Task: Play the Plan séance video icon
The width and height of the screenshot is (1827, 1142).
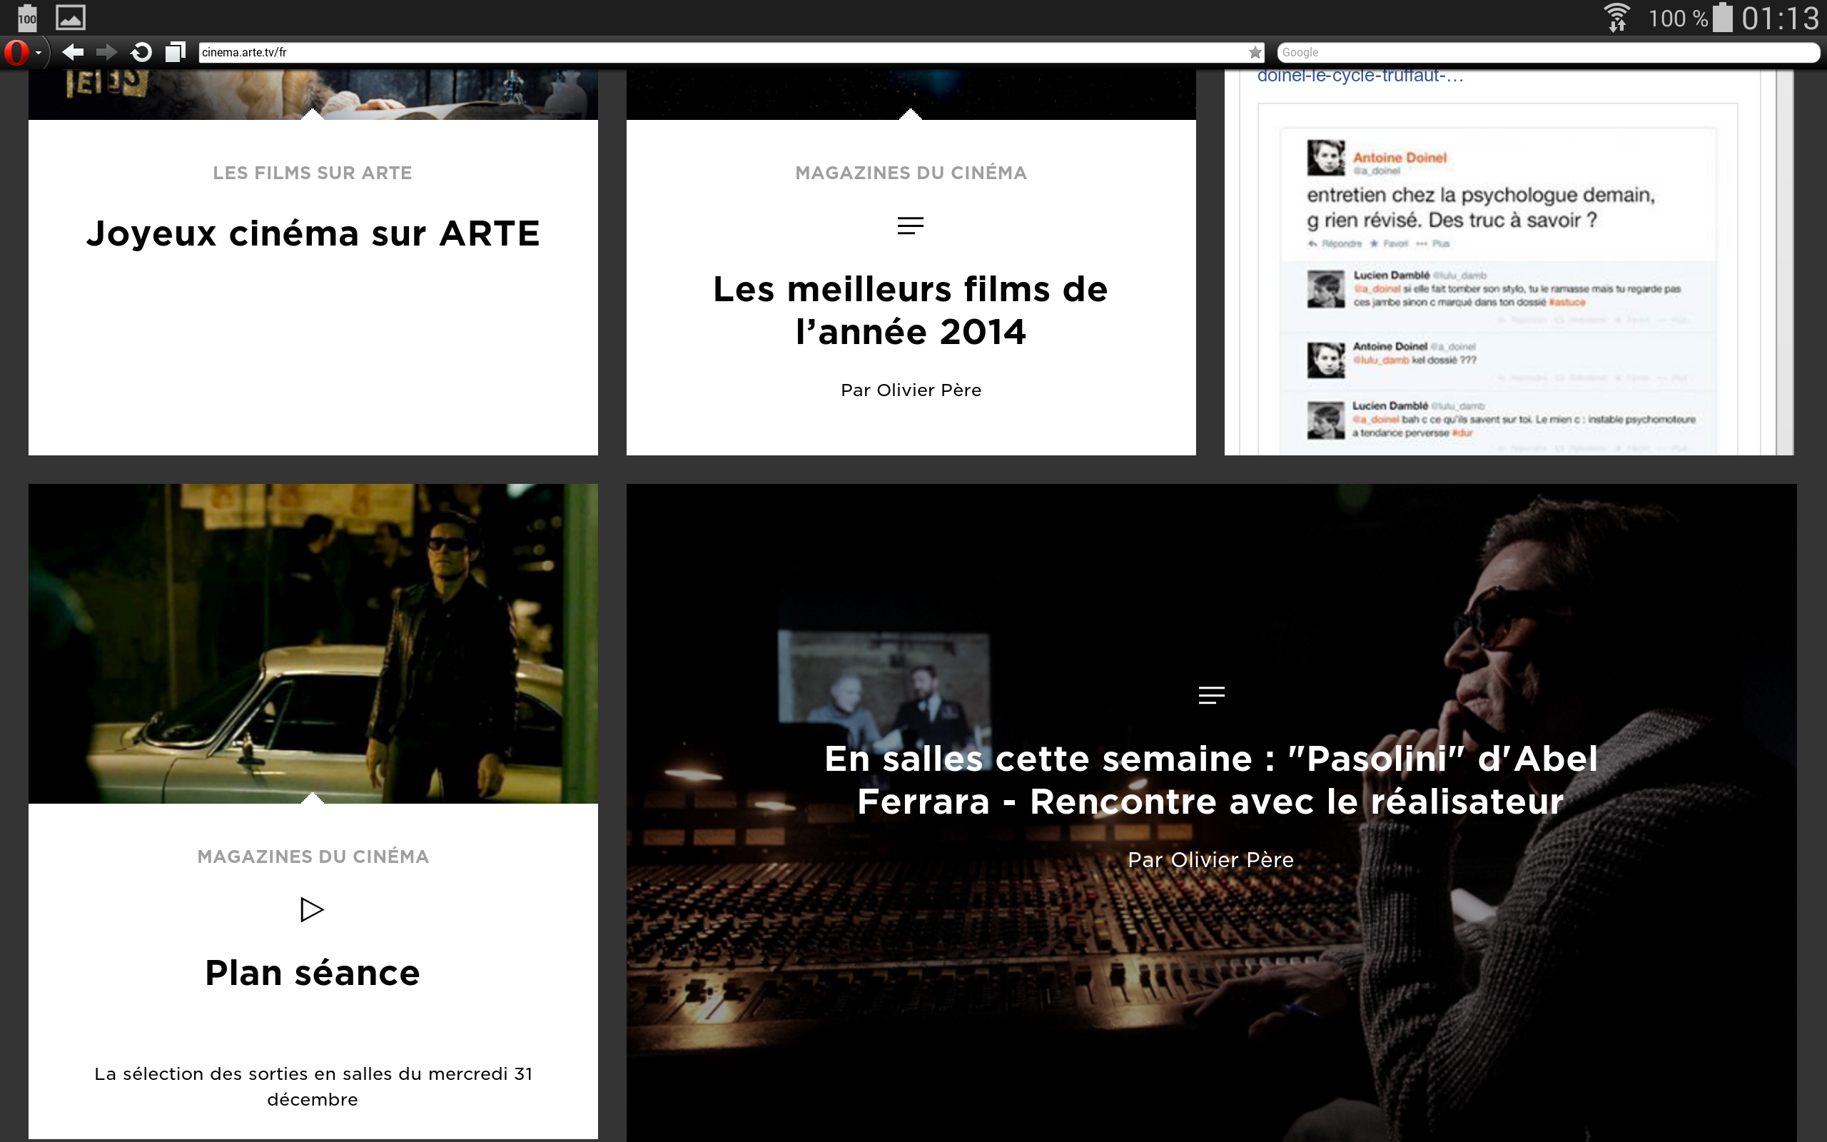Action: [x=311, y=909]
